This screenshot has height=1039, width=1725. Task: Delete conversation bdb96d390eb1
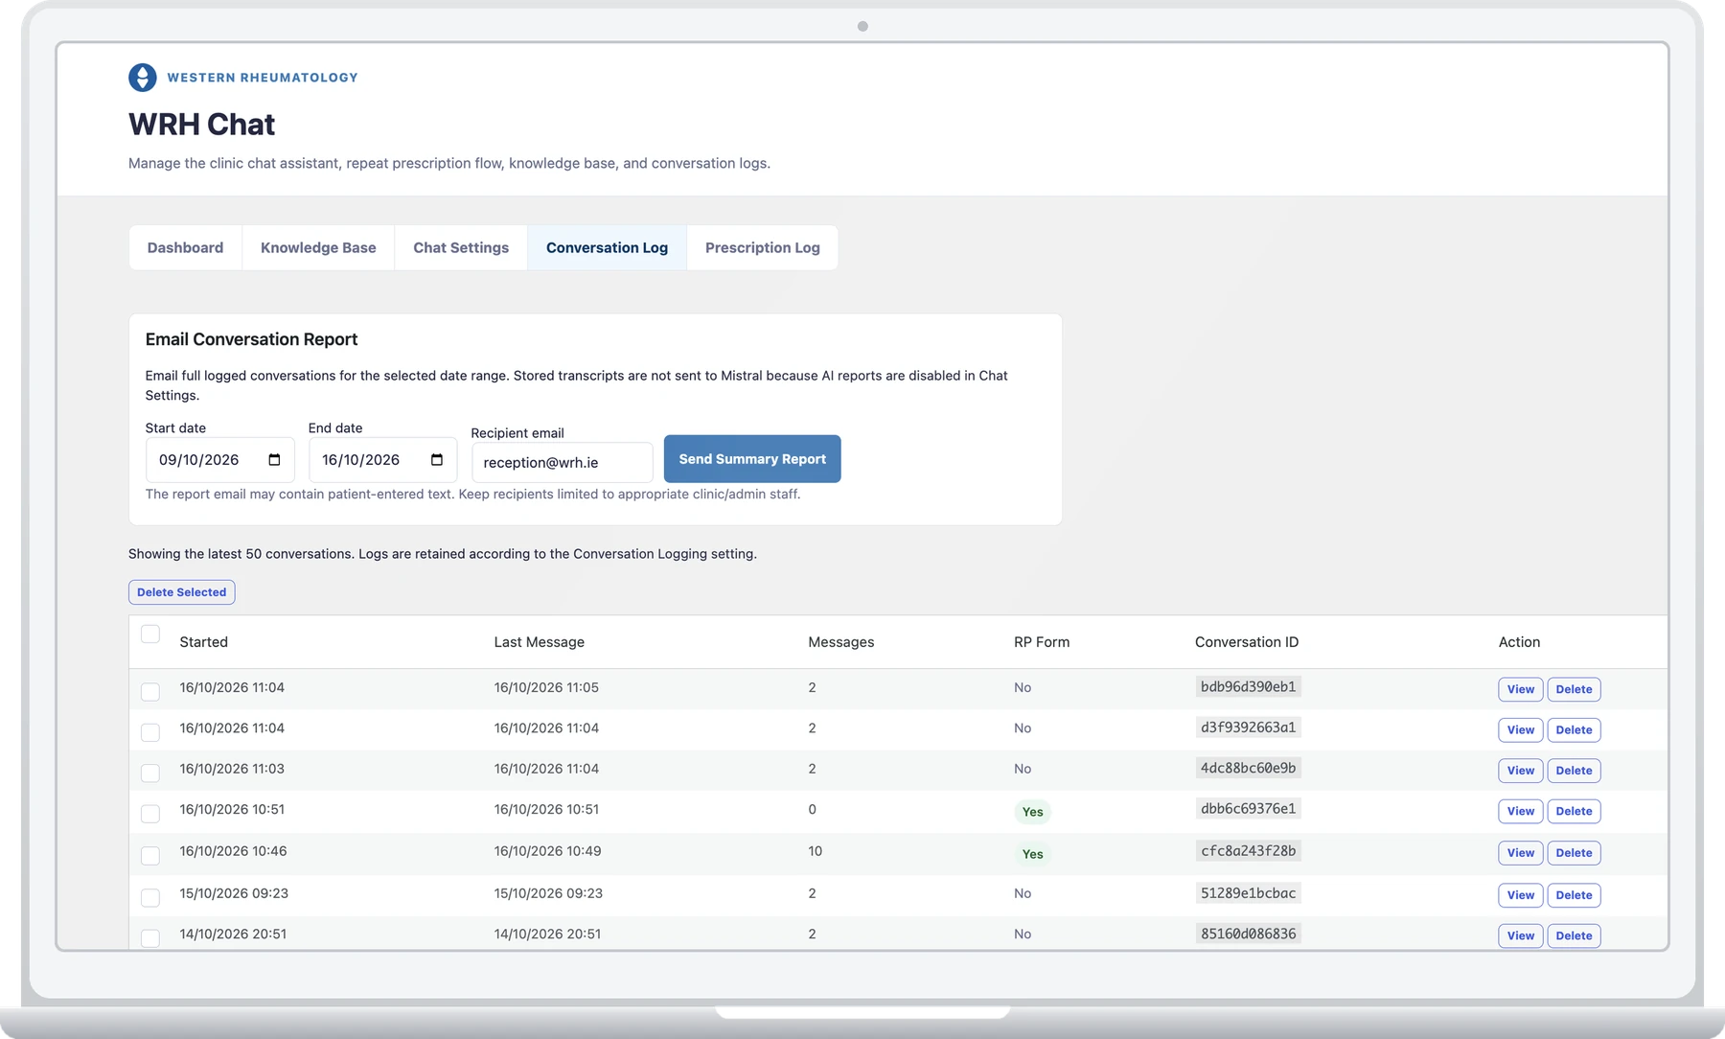pyautogui.click(x=1574, y=689)
